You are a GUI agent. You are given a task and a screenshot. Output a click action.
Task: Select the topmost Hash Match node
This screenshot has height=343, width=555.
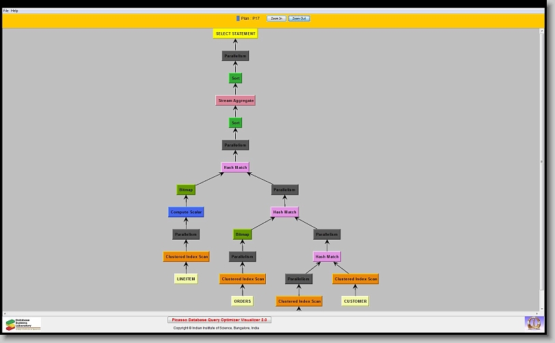tap(235, 167)
